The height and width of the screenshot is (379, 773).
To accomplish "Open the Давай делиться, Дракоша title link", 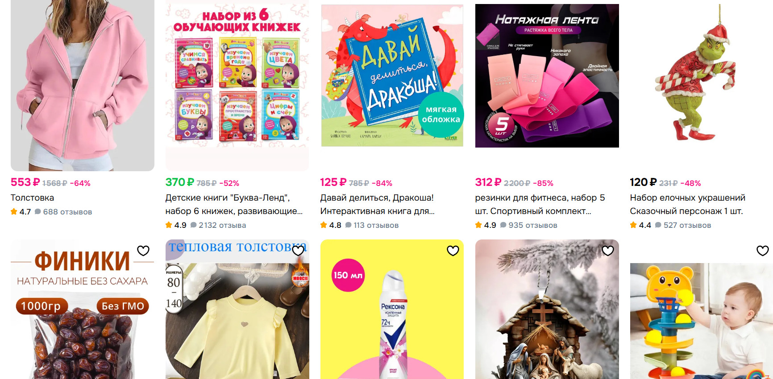I will click(x=377, y=204).
